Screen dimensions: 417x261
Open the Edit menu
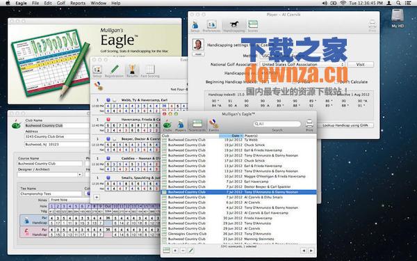point(48,3)
